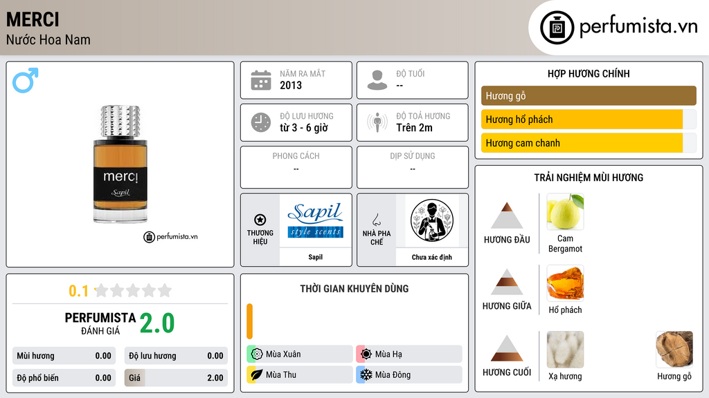Click the five-star rating row
The width and height of the screenshot is (709, 398).
point(134,291)
